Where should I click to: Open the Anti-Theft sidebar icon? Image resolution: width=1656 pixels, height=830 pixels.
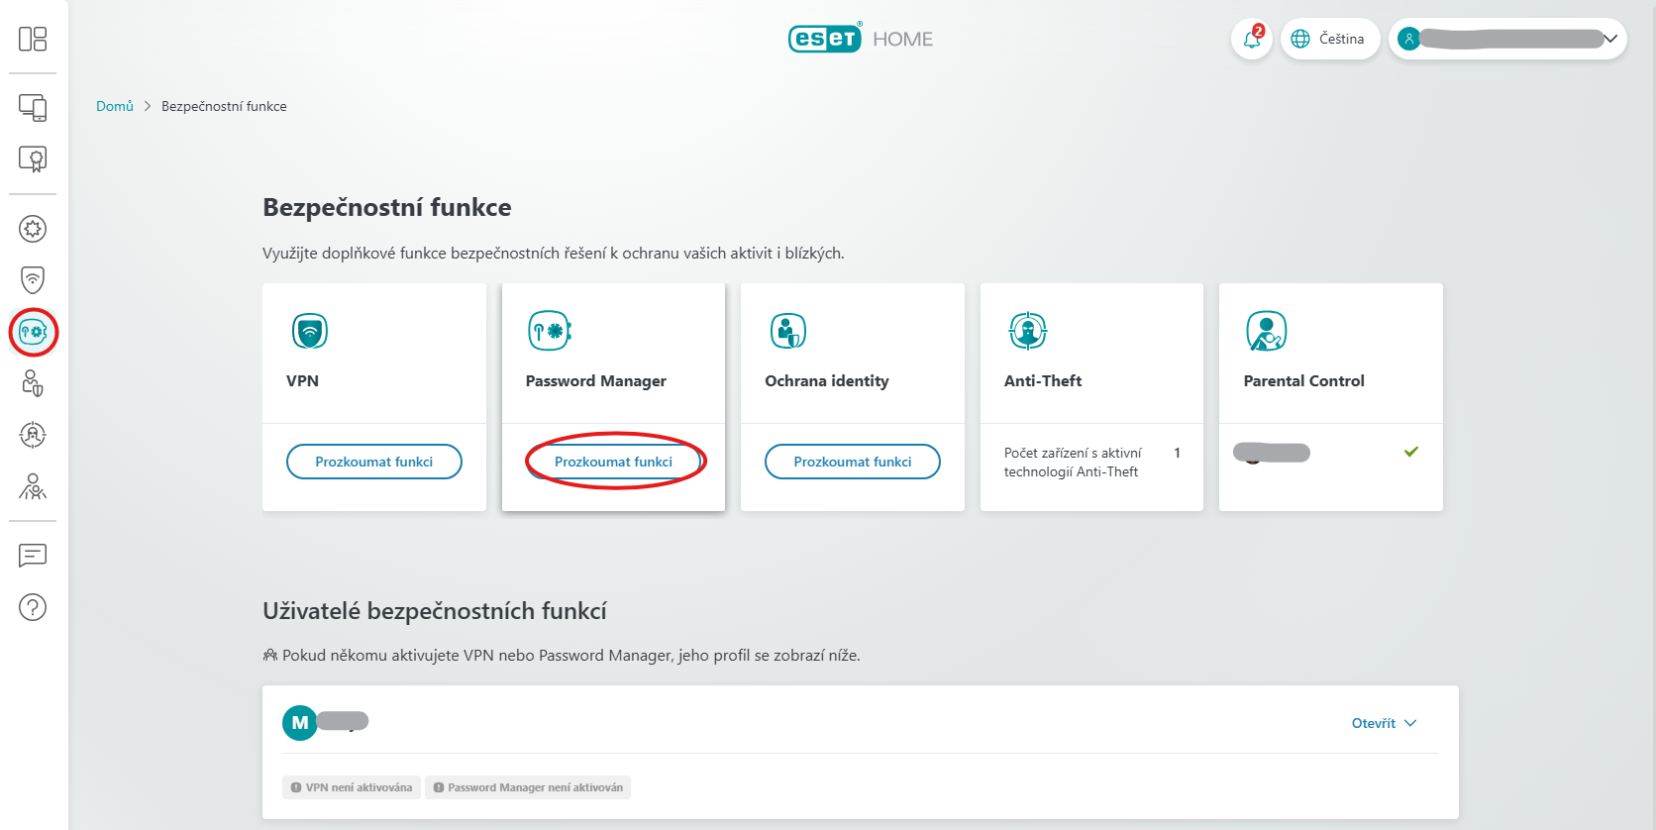[x=33, y=435]
